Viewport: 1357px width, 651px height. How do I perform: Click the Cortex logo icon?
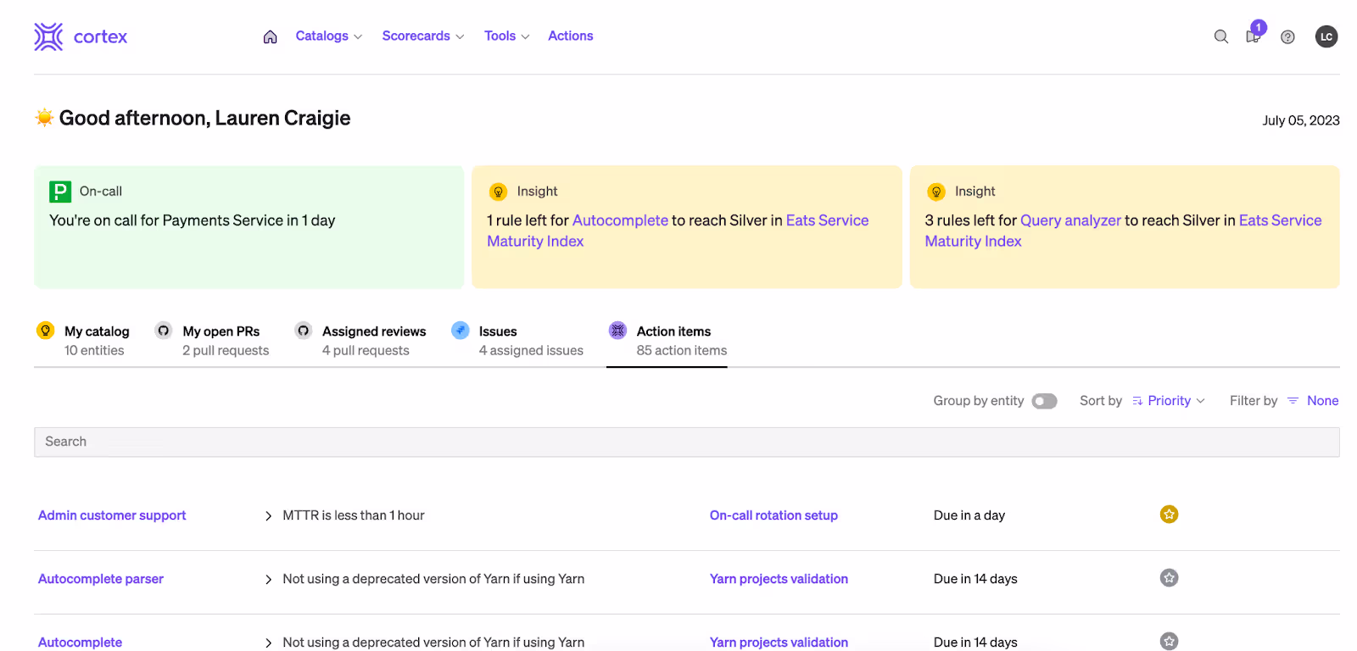coord(48,36)
